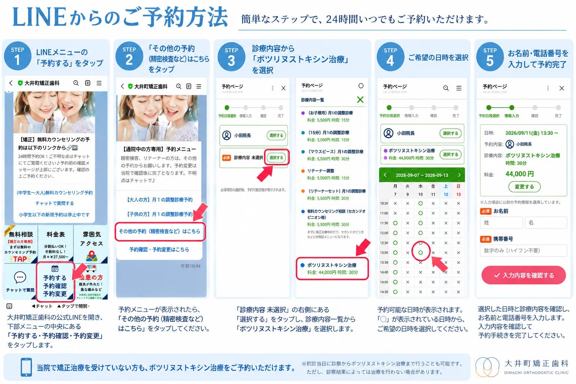The height and width of the screenshot is (384, 576).
Task: Click 選択する next to 小田院長 in Step 3
Action: 276,135
